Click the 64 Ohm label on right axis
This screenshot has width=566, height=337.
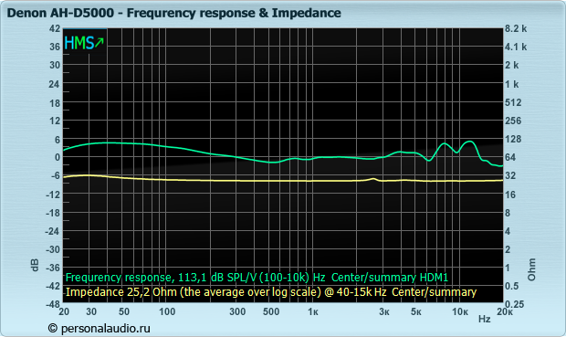(x=510, y=157)
